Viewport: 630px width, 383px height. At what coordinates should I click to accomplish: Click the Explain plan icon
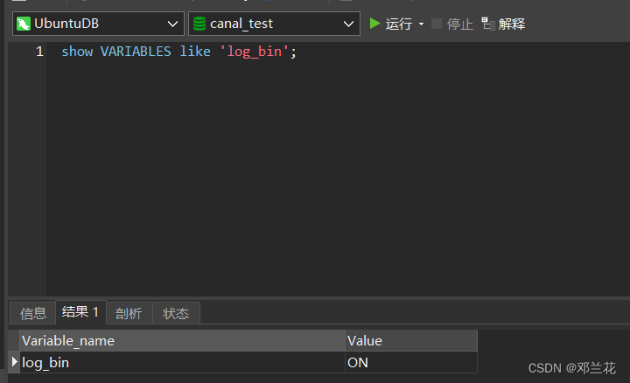[487, 24]
